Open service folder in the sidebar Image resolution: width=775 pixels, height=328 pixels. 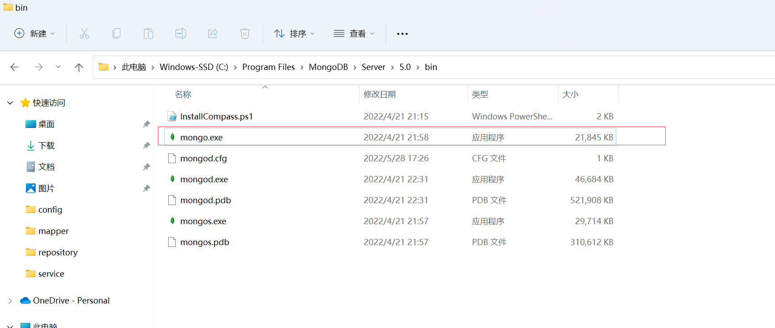[51, 274]
